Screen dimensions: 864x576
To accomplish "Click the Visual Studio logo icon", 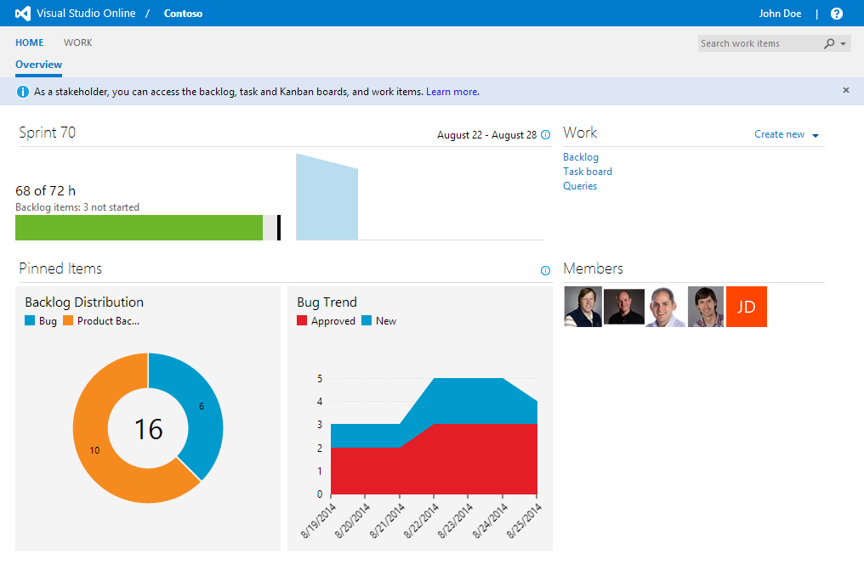I will (x=23, y=14).
